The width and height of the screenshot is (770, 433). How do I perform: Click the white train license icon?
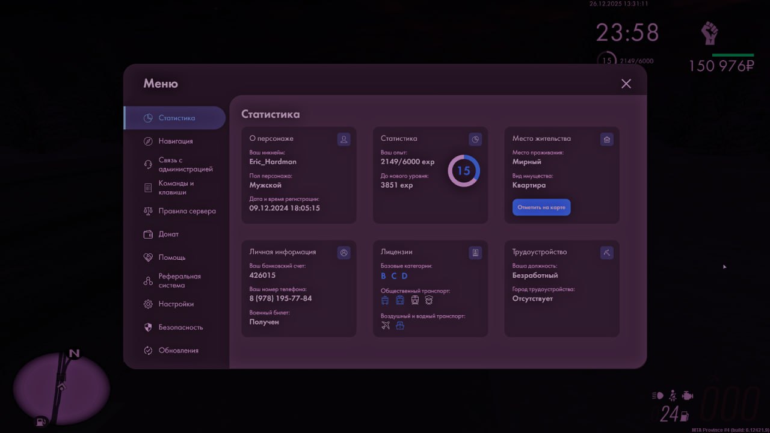coord(414,299)
